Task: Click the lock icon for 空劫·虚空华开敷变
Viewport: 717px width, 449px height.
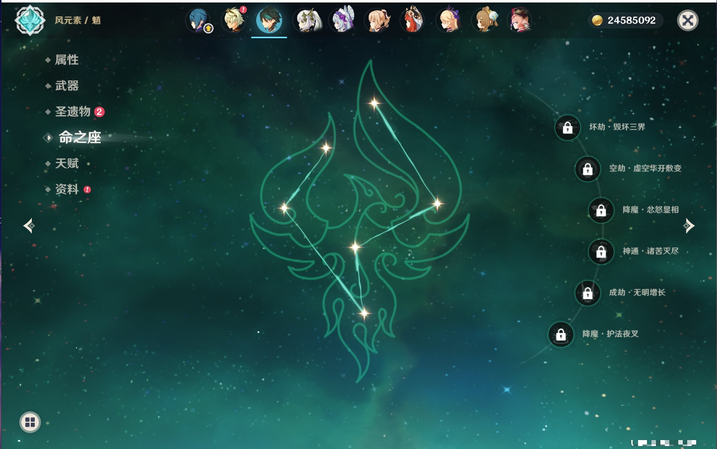Action: (x=587, y=169)
